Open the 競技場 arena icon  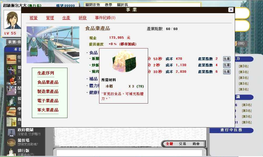[11, 142]
